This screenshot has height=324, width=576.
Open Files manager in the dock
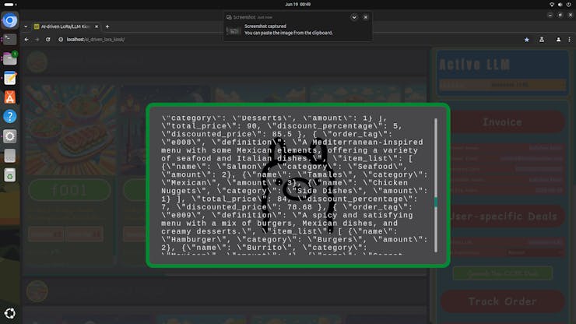10,58
